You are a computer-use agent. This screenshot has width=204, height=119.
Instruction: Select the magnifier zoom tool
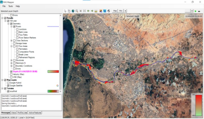77,11
